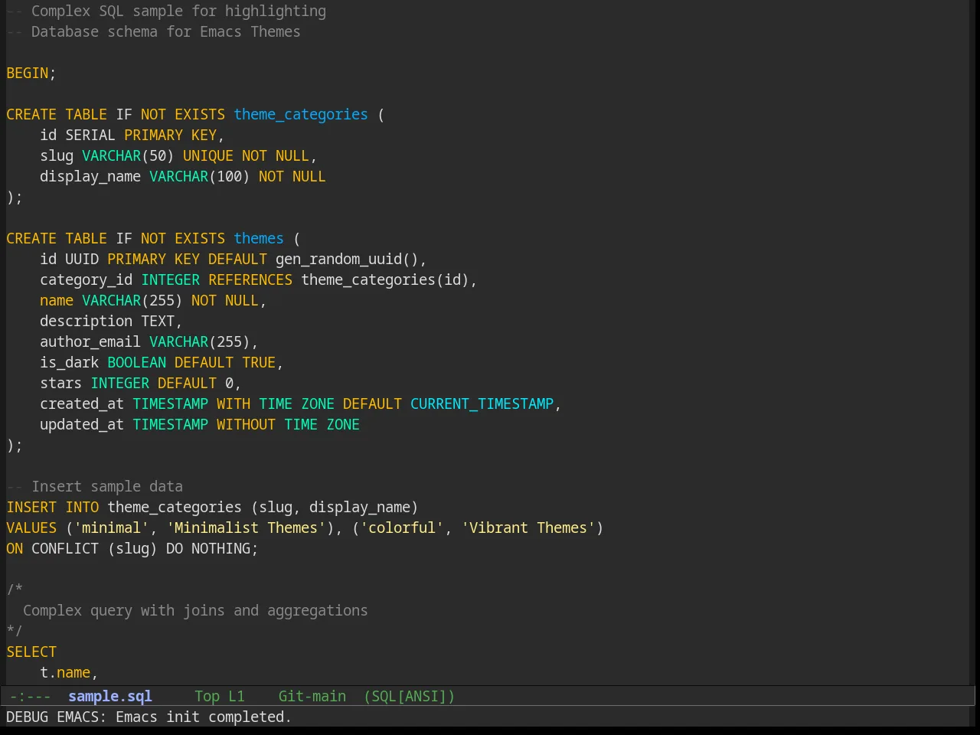
Task: Click VARCHAR(100) on display_name line
Action: click(x=200, y=176)
